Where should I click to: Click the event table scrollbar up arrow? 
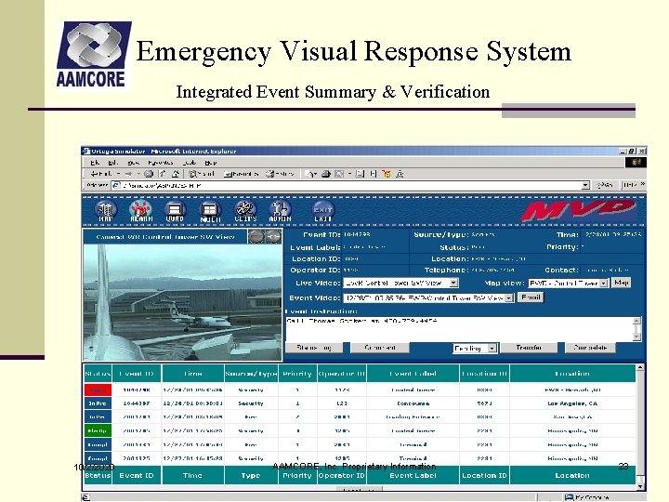click(x=640, y=367)
